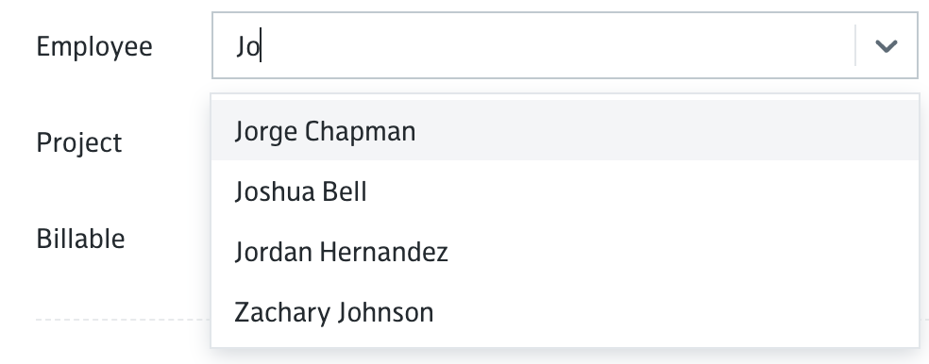
Task: Collapse the Employee dropdown with the chevron arrow
Action: 886,45
